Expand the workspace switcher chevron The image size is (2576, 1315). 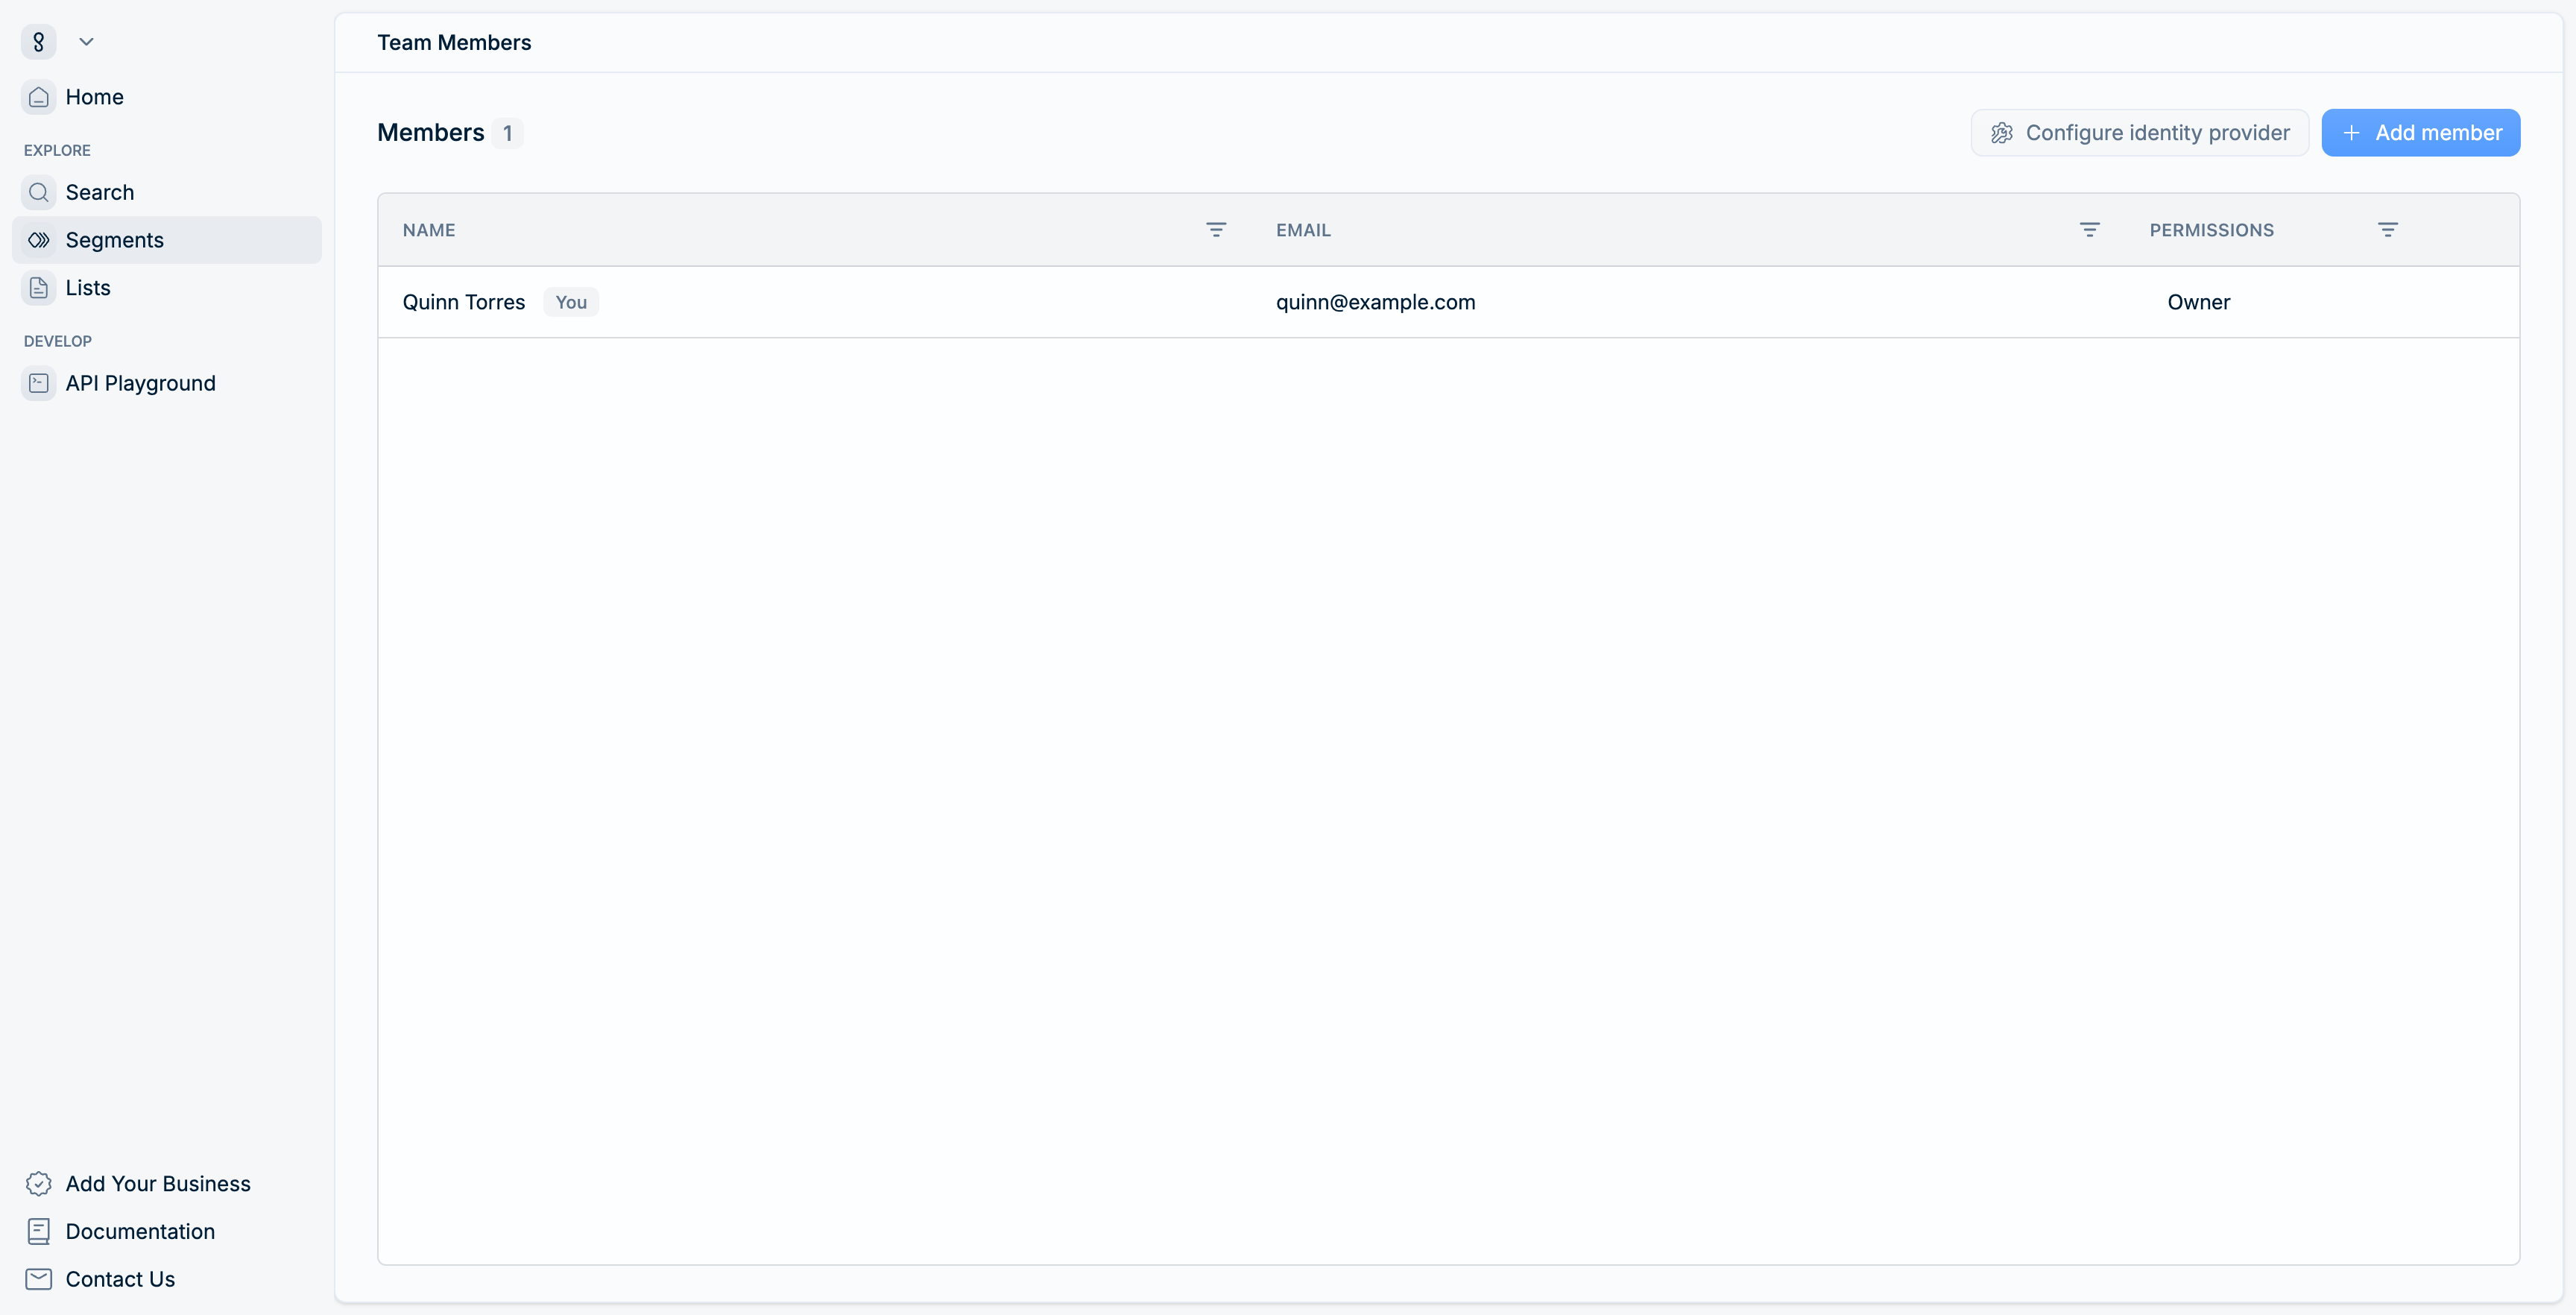point(86,42)
